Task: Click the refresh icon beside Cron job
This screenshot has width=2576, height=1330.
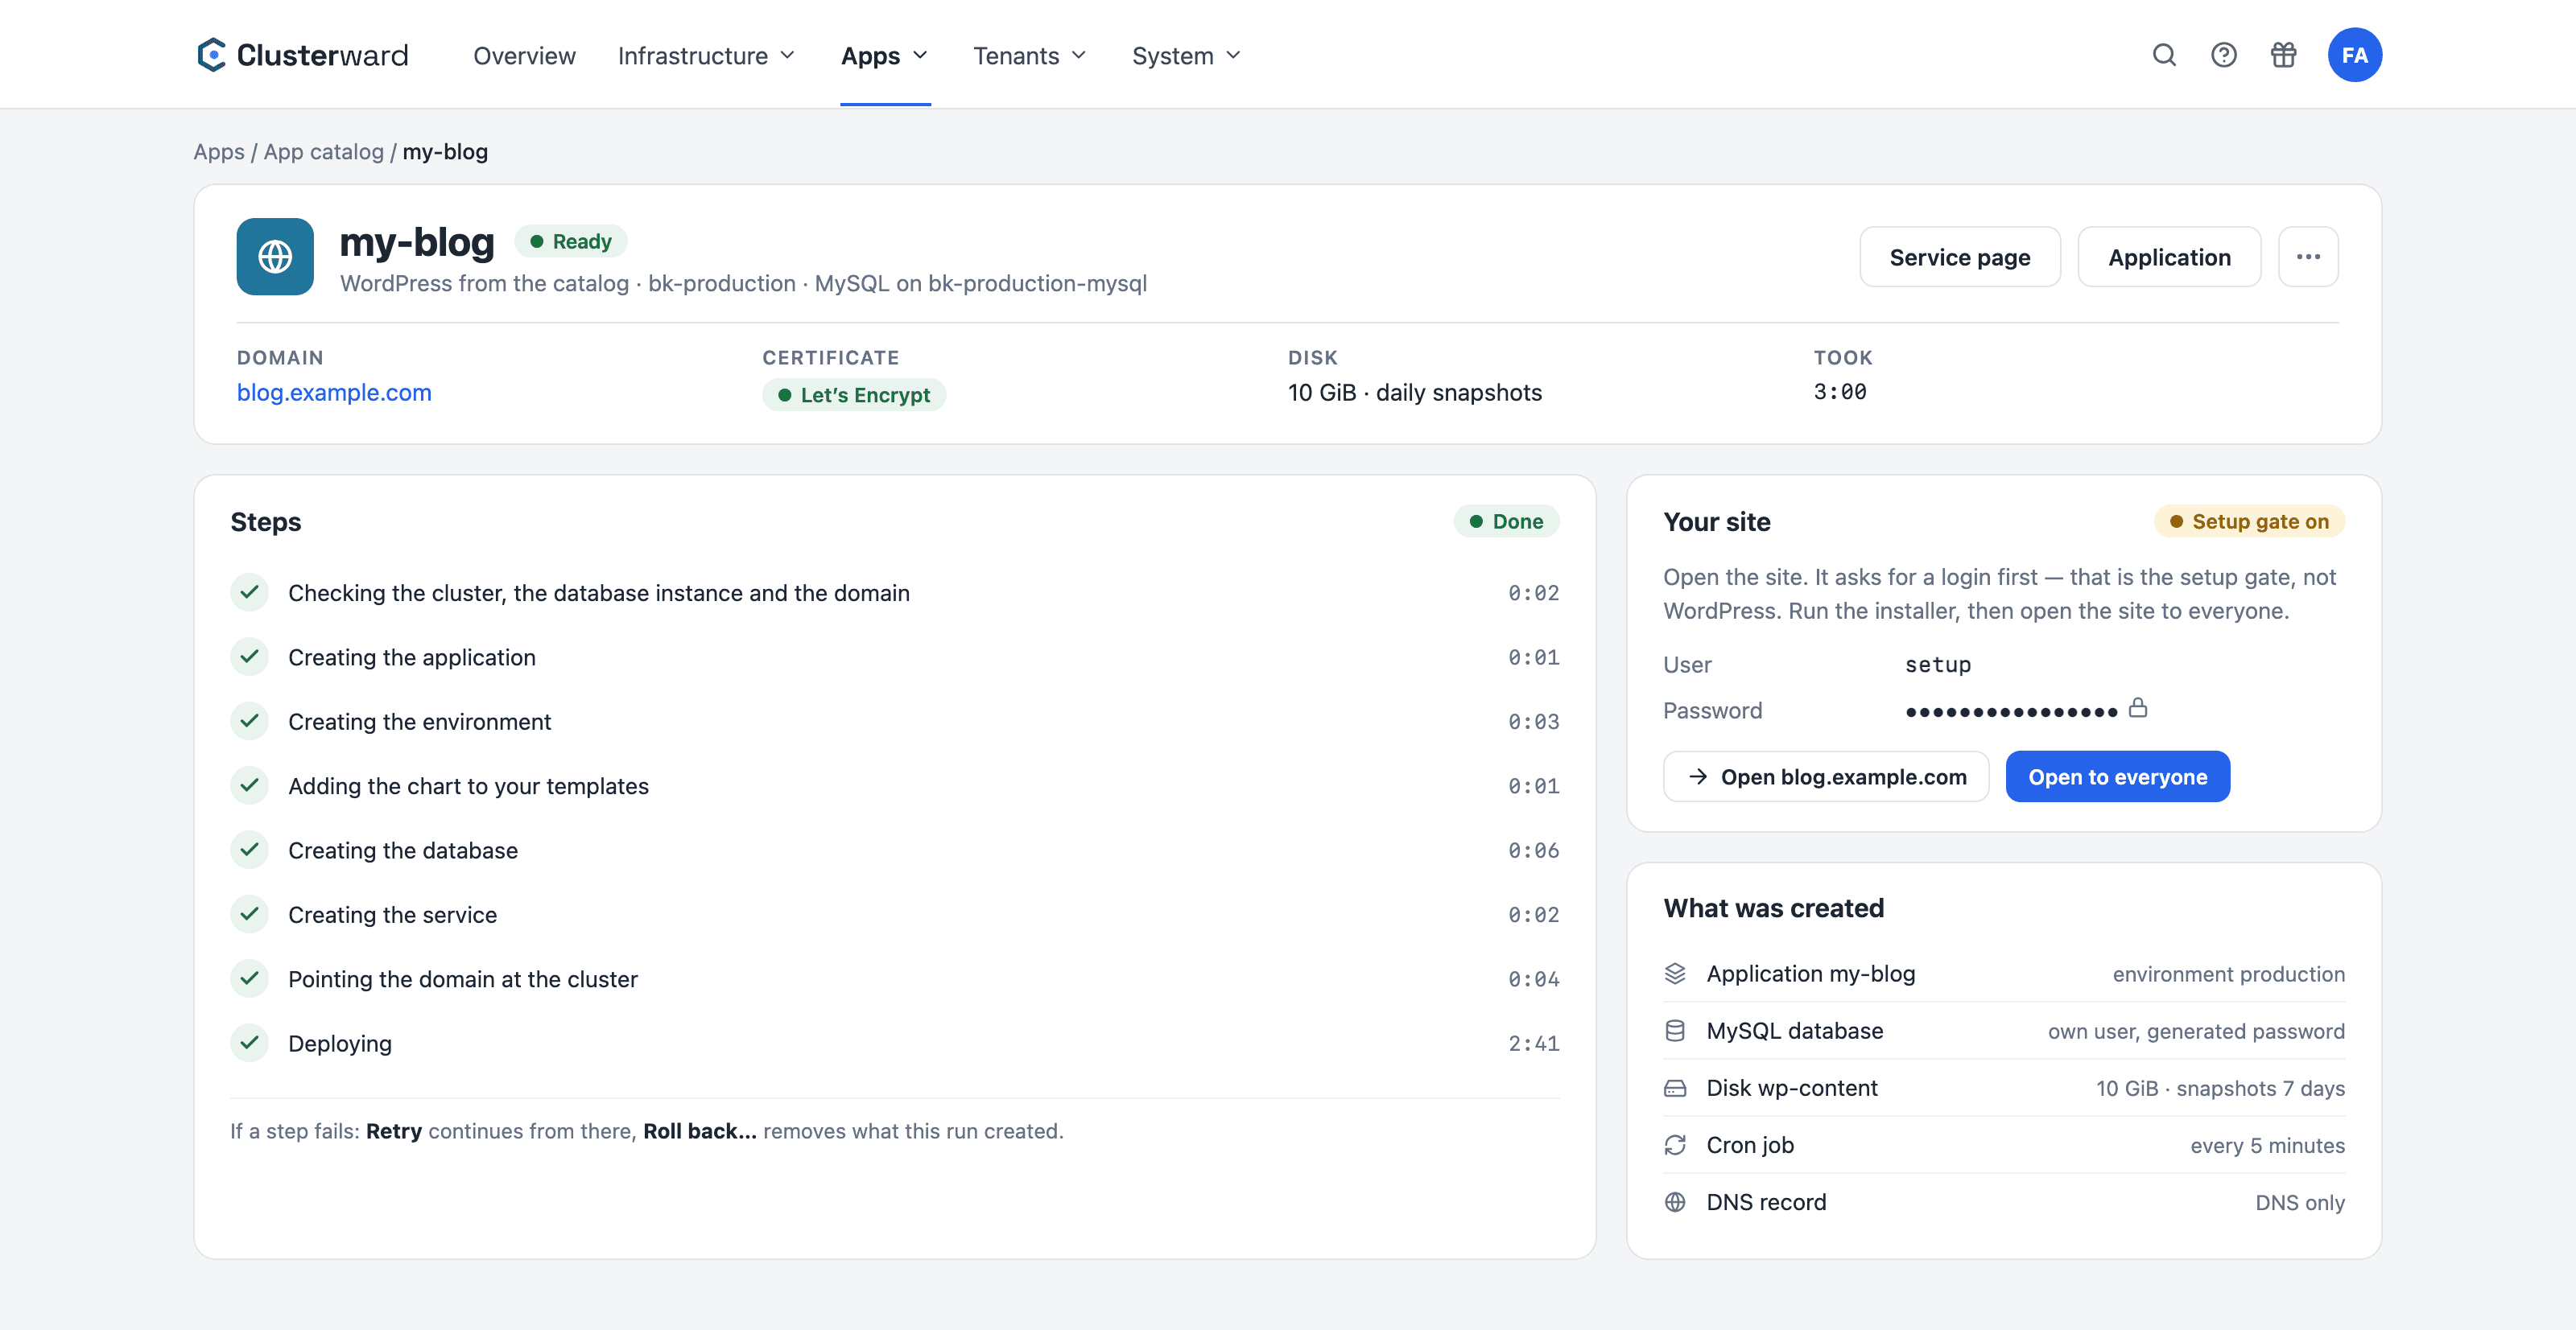Action: [1675, 1145]
